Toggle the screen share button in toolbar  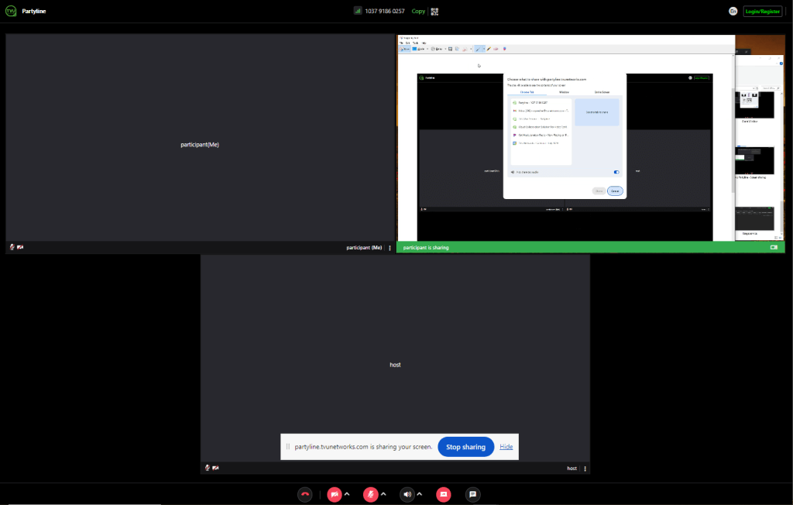444,494
